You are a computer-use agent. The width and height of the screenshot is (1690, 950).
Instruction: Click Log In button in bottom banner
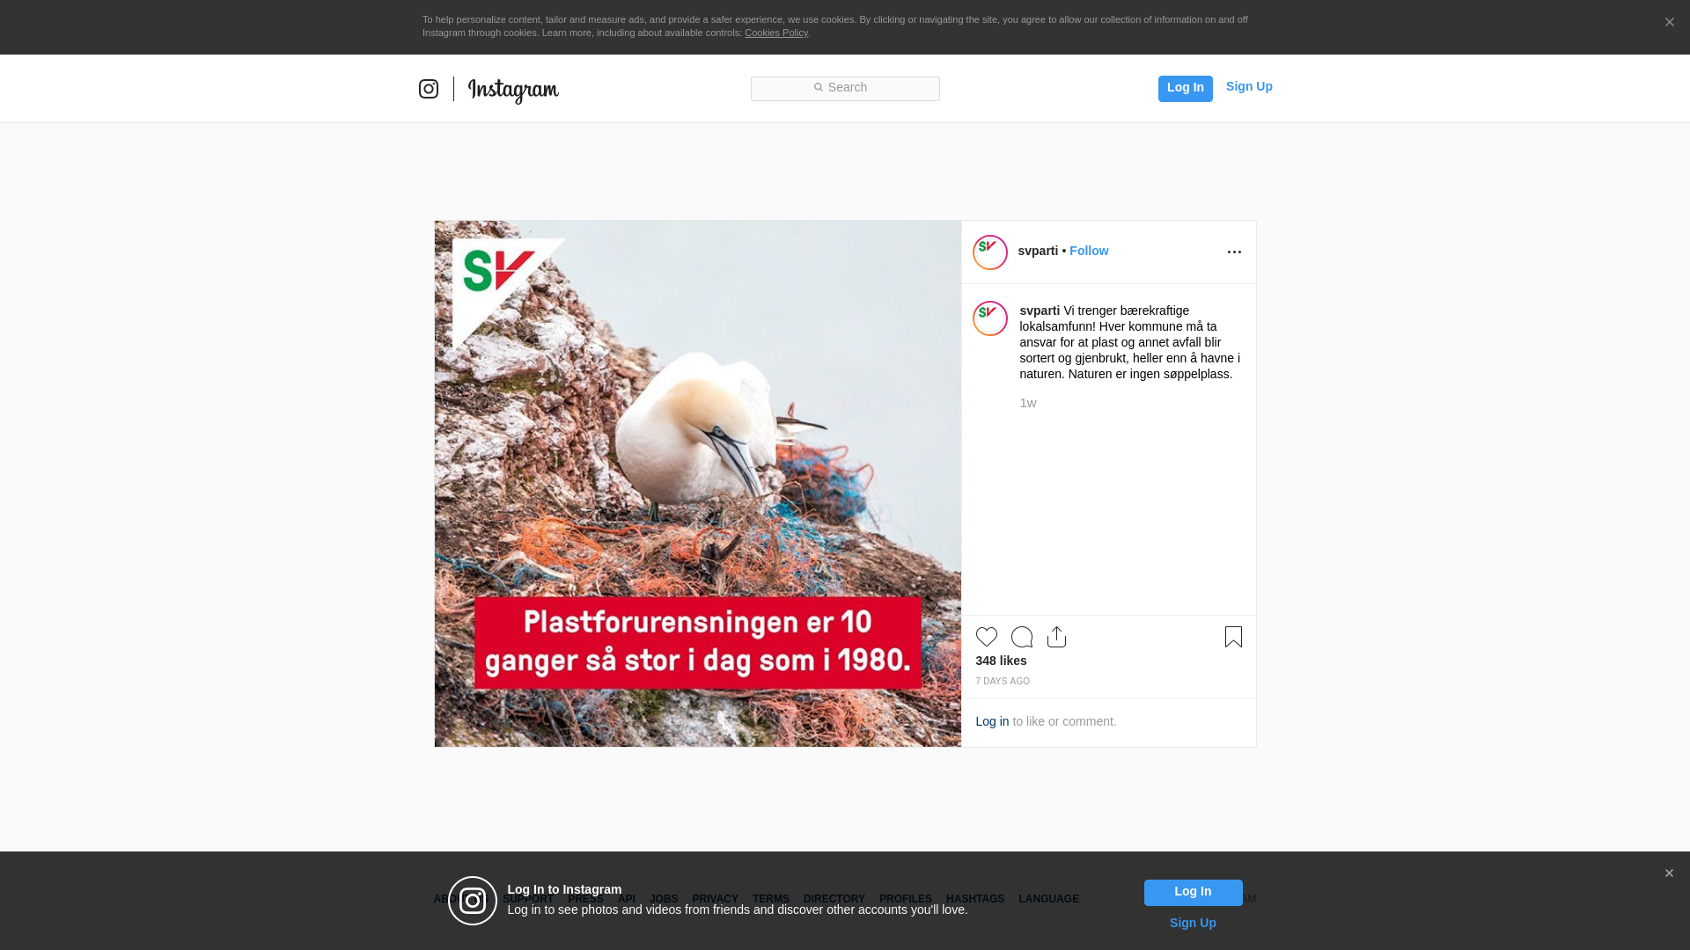[1193, 893]
